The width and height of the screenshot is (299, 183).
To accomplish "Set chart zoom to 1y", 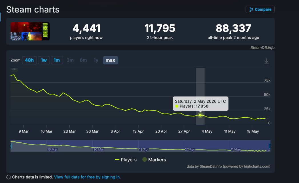I will coord(96,60).
